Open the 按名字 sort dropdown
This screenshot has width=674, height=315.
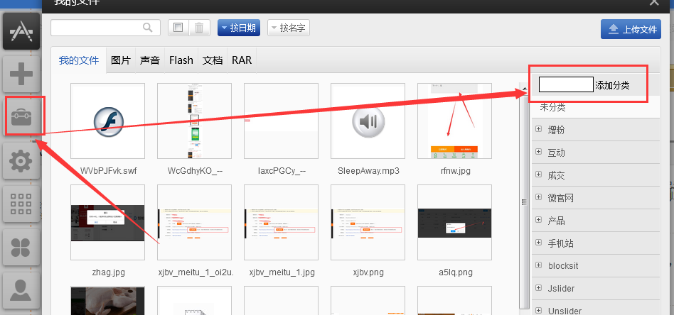(289, 28)
